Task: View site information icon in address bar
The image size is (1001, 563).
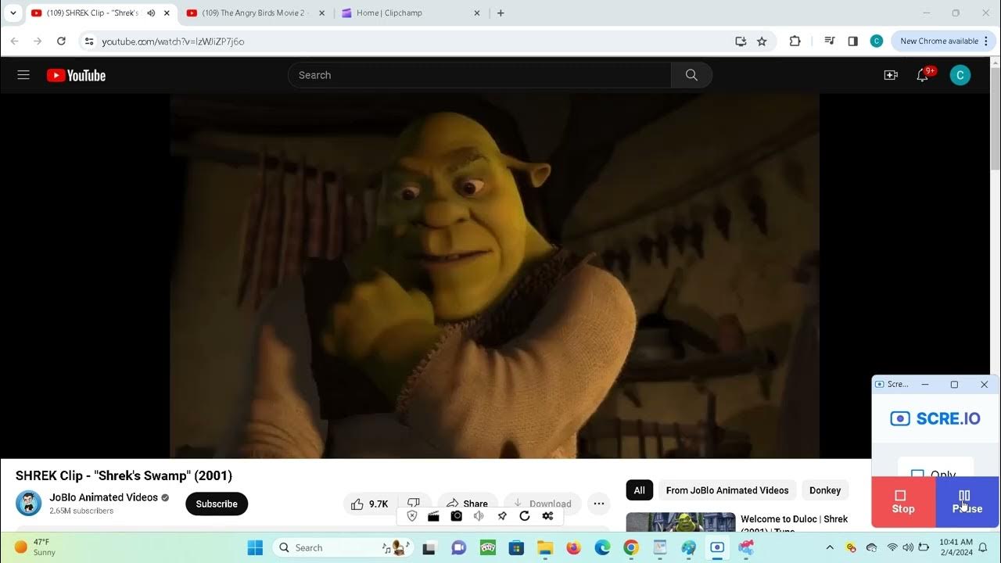Action: [89, 41]
